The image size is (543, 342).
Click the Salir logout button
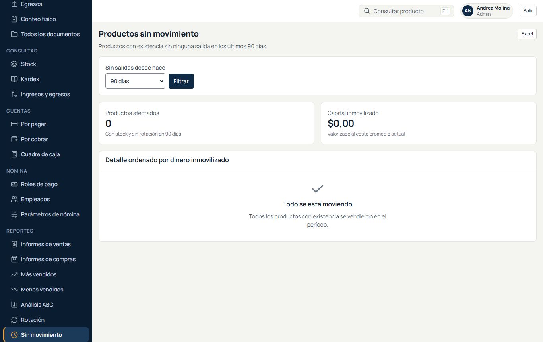(x=528, y=11)
